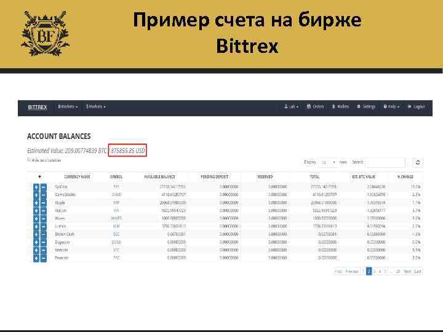Click the deposit plus button for ViaCoin
This screenshot has height=332, width=443.
36,211
